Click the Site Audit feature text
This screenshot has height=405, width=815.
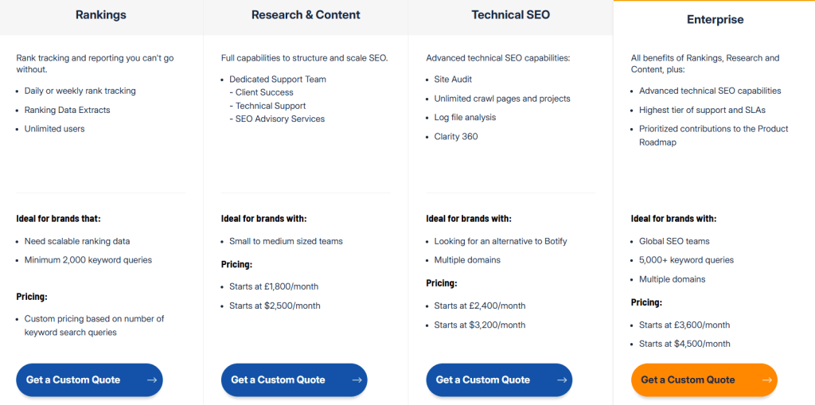[453, 80]
